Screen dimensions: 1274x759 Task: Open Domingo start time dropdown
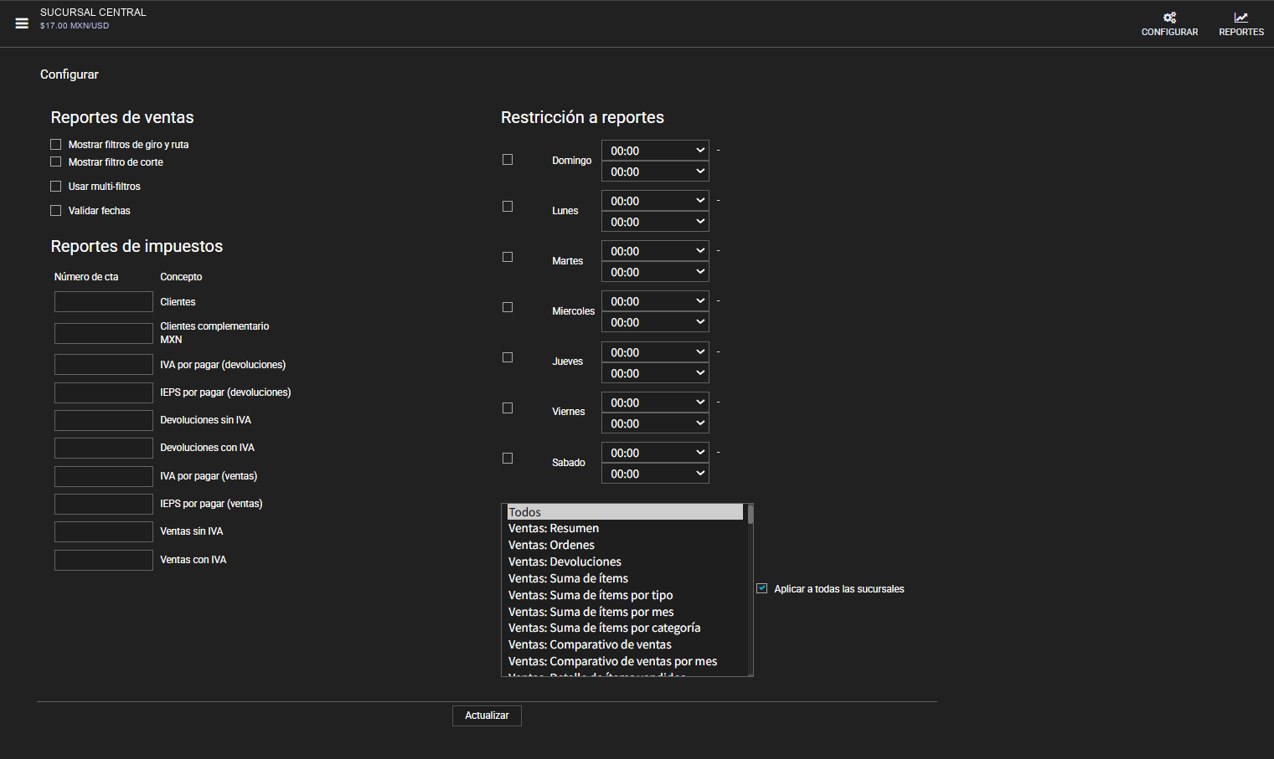click(x=655, y=151)
